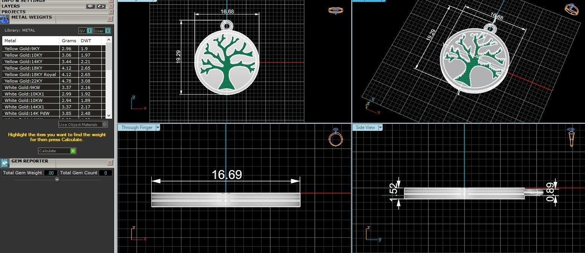This screenshot has width=585, height=253.
Task: Click the 19.29 height dimension in top-left view
Action: tap(178, 57)
